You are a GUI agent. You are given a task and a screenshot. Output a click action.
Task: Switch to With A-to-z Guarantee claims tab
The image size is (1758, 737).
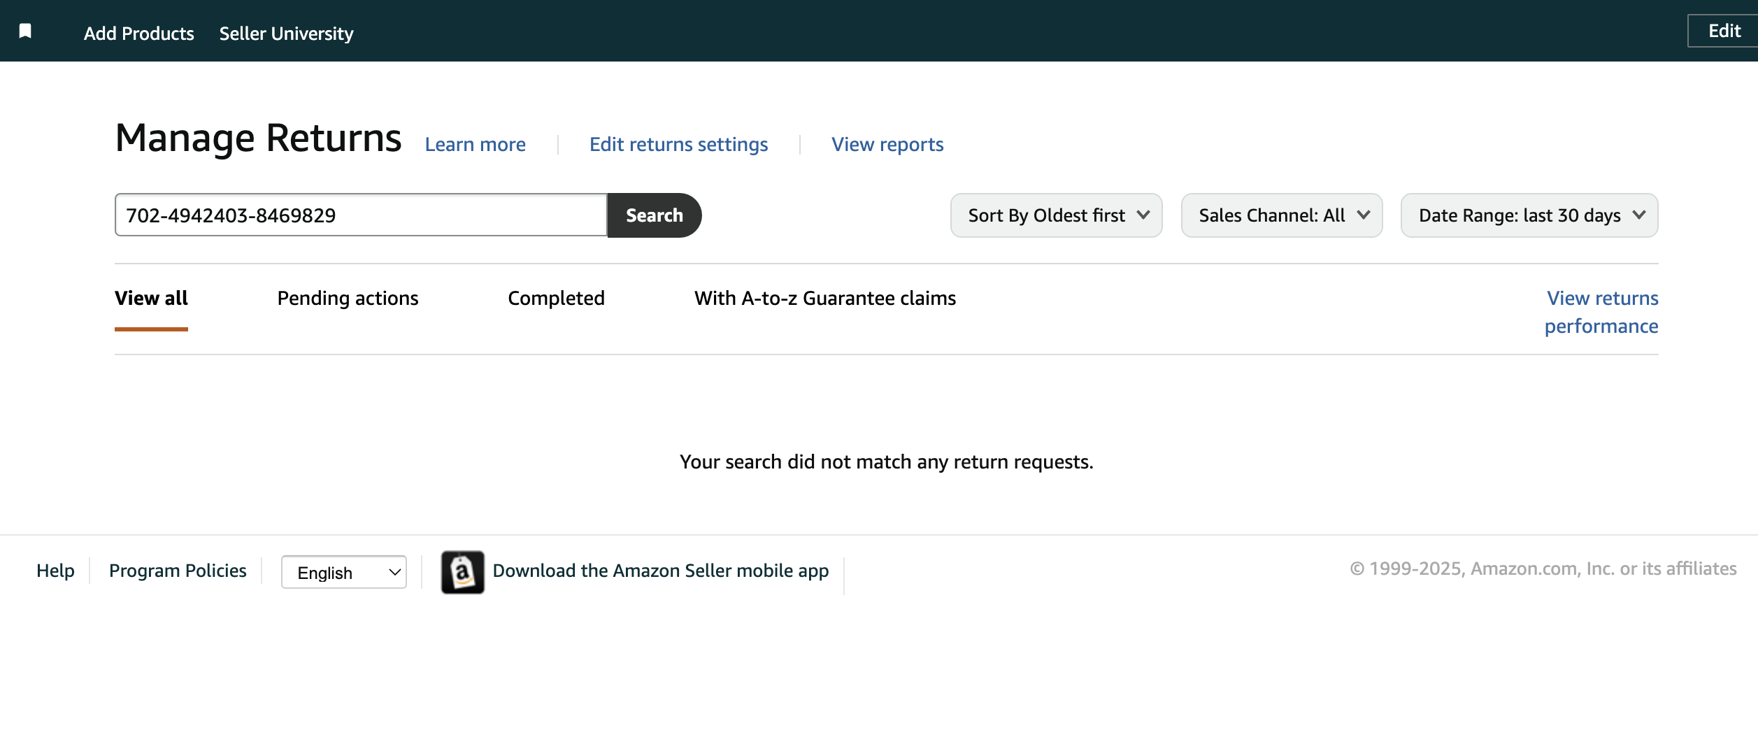825,299
